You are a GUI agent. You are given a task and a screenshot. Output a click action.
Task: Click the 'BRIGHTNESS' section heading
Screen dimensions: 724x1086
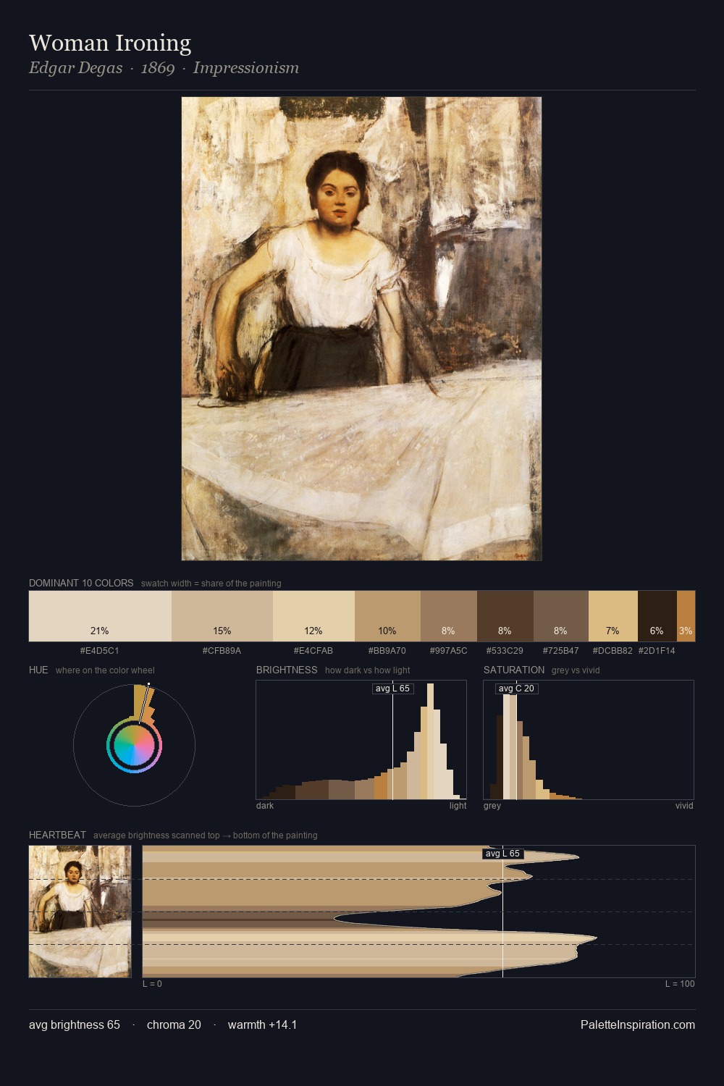click(x=287, y=670)
